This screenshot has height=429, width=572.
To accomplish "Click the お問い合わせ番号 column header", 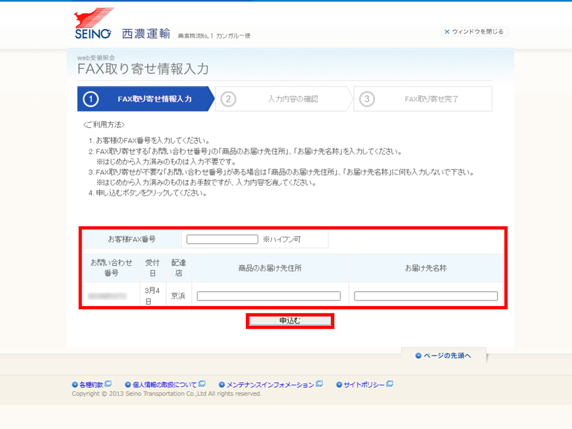I will [111, 268].
